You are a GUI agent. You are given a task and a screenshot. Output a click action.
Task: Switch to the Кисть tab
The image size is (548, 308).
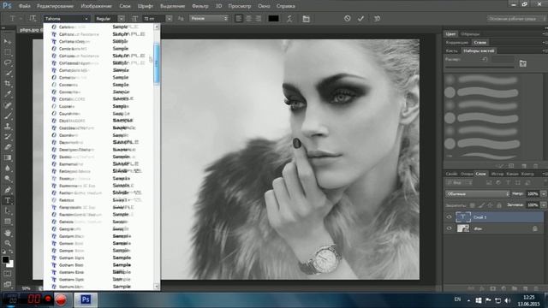(451, 50)
